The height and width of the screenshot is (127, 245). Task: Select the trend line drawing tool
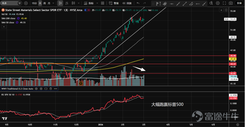[185, 4]
